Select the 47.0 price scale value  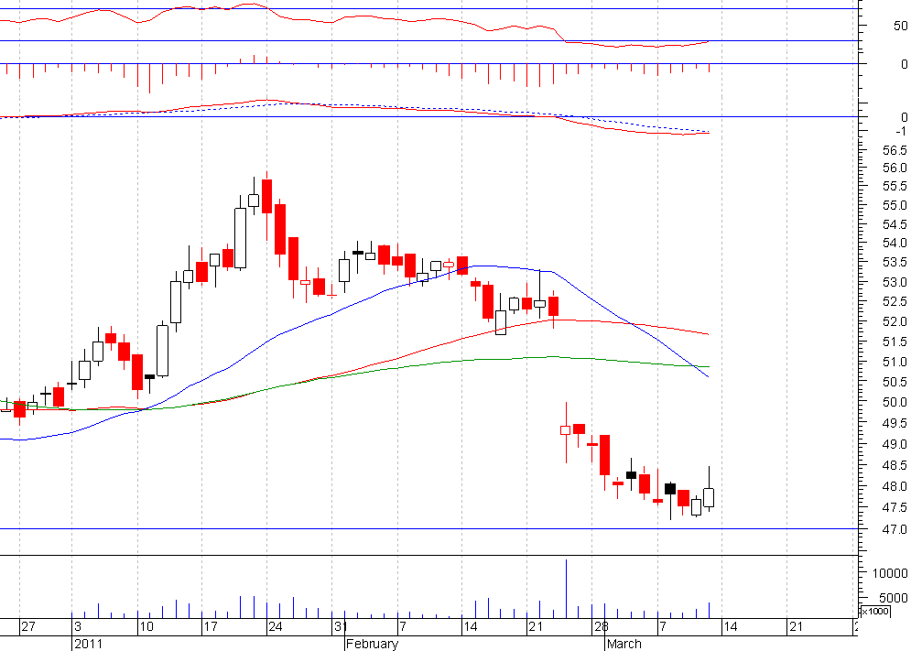pyautogui.click(x=895, y=529)
